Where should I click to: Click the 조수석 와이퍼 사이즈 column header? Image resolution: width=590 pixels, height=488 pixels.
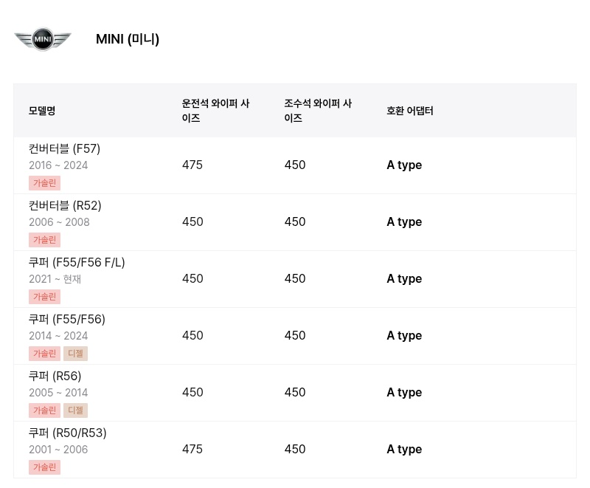[318, 110]
